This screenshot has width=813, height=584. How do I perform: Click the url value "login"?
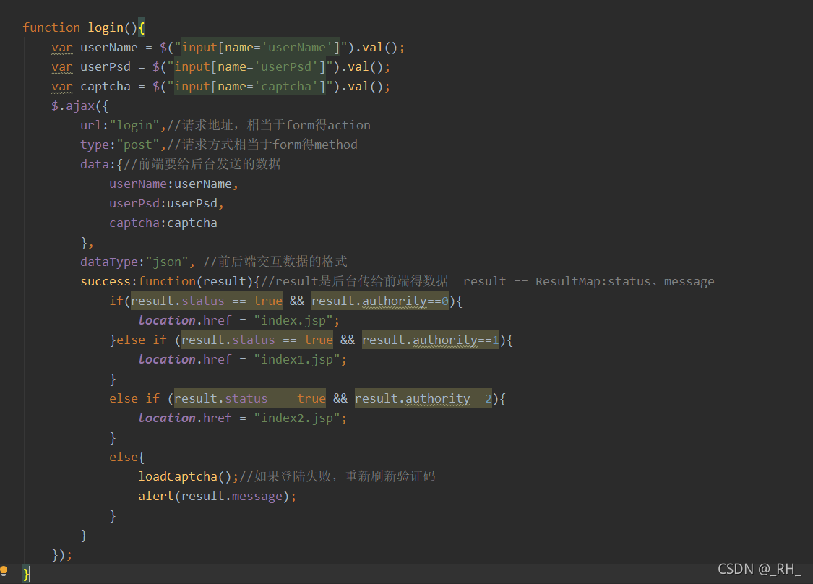[x=134, y=125]
